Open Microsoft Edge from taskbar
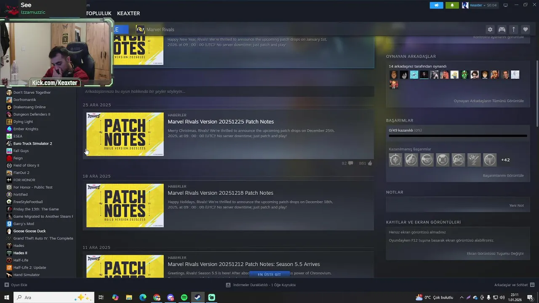Image resolution: width=539 pixels, height=303 pixels. click(x=143, y=298)
